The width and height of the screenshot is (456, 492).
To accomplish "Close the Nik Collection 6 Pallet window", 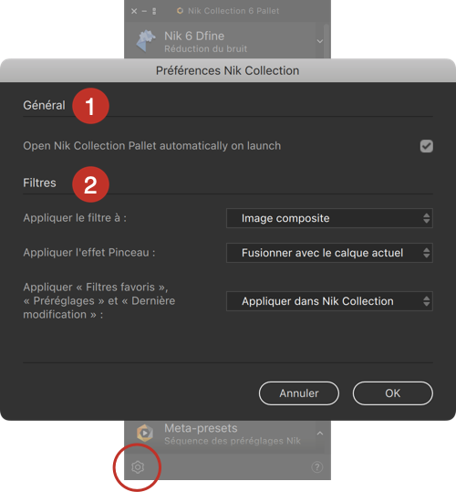I will 134,11.
